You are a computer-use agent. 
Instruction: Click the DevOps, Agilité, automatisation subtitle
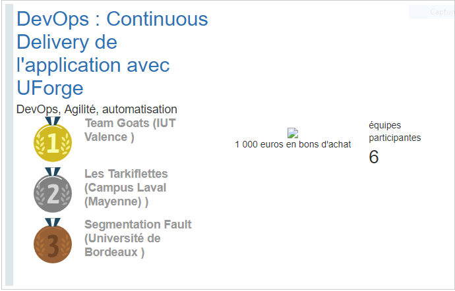[x=97, y=109]
